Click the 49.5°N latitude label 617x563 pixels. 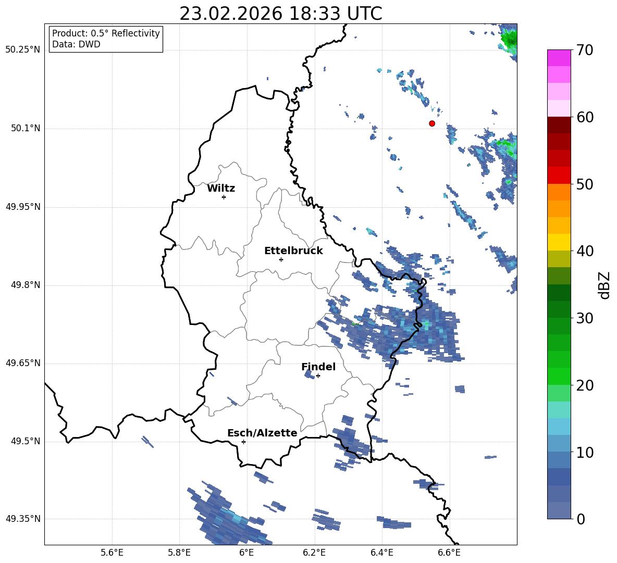(26, 442)
